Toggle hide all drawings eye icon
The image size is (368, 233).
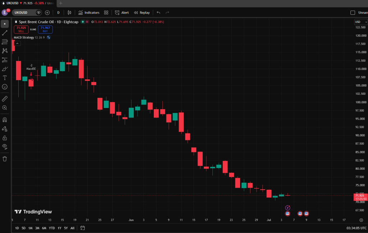click(x=5, y=147)
